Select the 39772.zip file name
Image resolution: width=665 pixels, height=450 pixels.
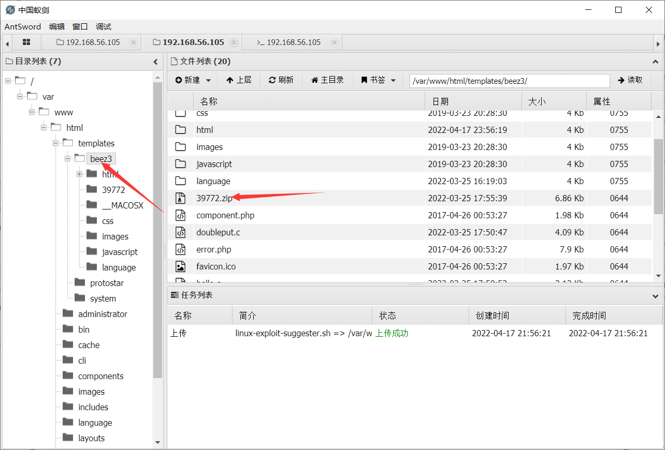click(214, 198)
